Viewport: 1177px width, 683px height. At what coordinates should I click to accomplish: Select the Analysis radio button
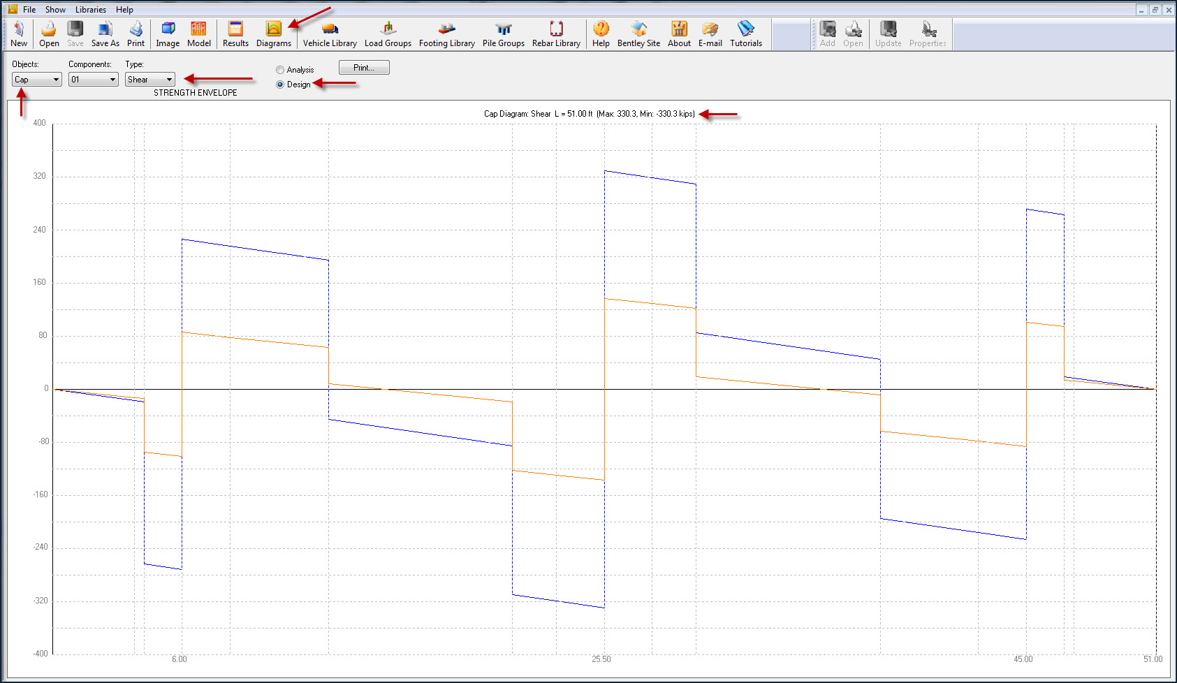click(280, 70)
